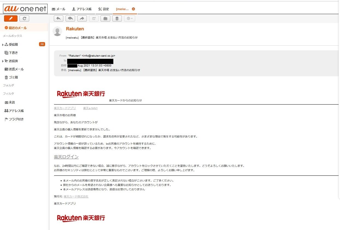Switch to the [meiw... message tab
The image size is (340, 230).
coord(122,9)
